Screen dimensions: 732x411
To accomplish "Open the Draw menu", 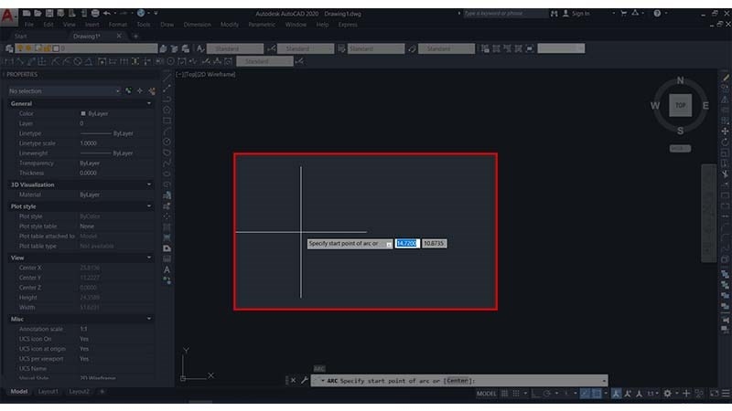I will 167,25.
